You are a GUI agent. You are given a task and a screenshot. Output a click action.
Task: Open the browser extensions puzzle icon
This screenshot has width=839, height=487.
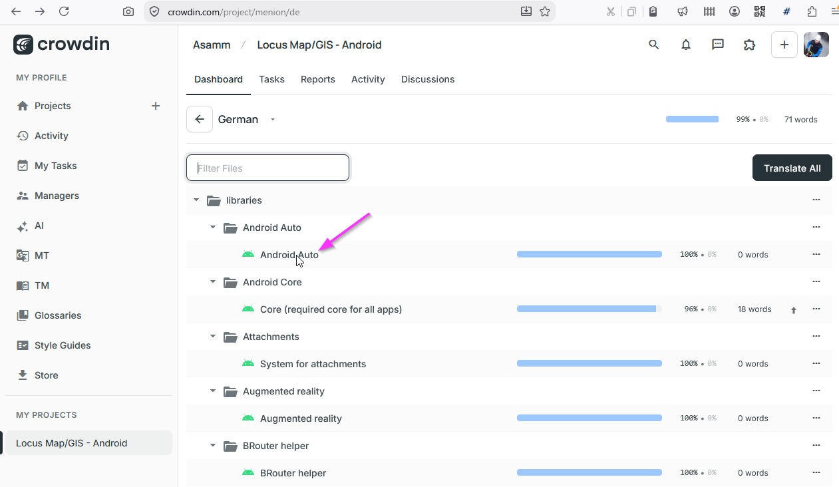[x=812, y=11]
